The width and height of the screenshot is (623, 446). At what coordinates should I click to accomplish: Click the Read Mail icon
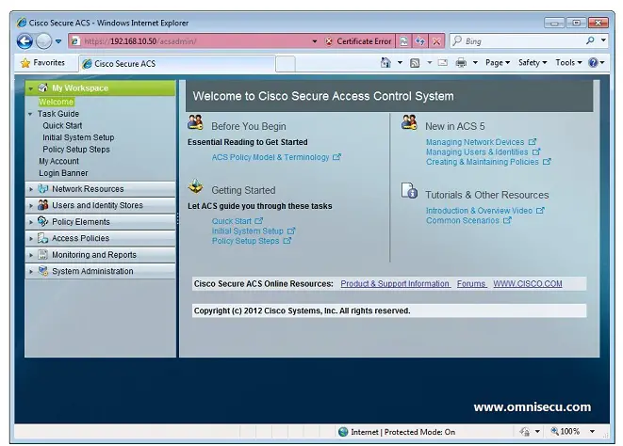click(x=443, y=63)
